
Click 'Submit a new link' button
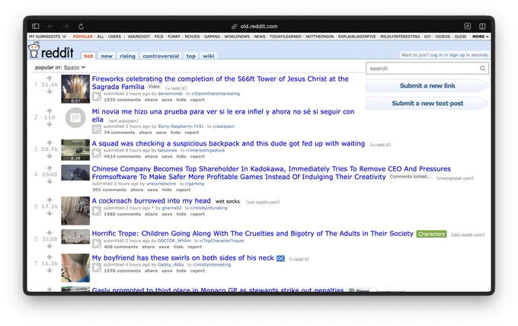(427, 86)
